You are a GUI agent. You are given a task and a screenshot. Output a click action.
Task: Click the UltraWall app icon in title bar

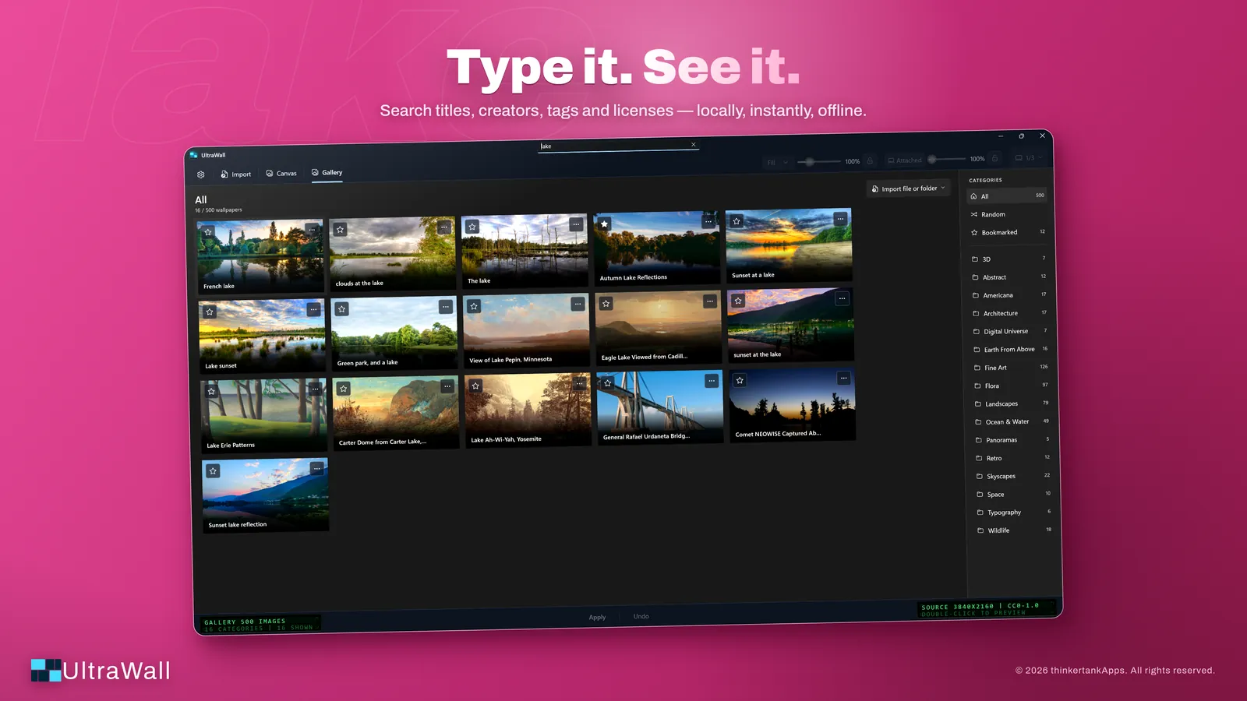click(194, 155)
